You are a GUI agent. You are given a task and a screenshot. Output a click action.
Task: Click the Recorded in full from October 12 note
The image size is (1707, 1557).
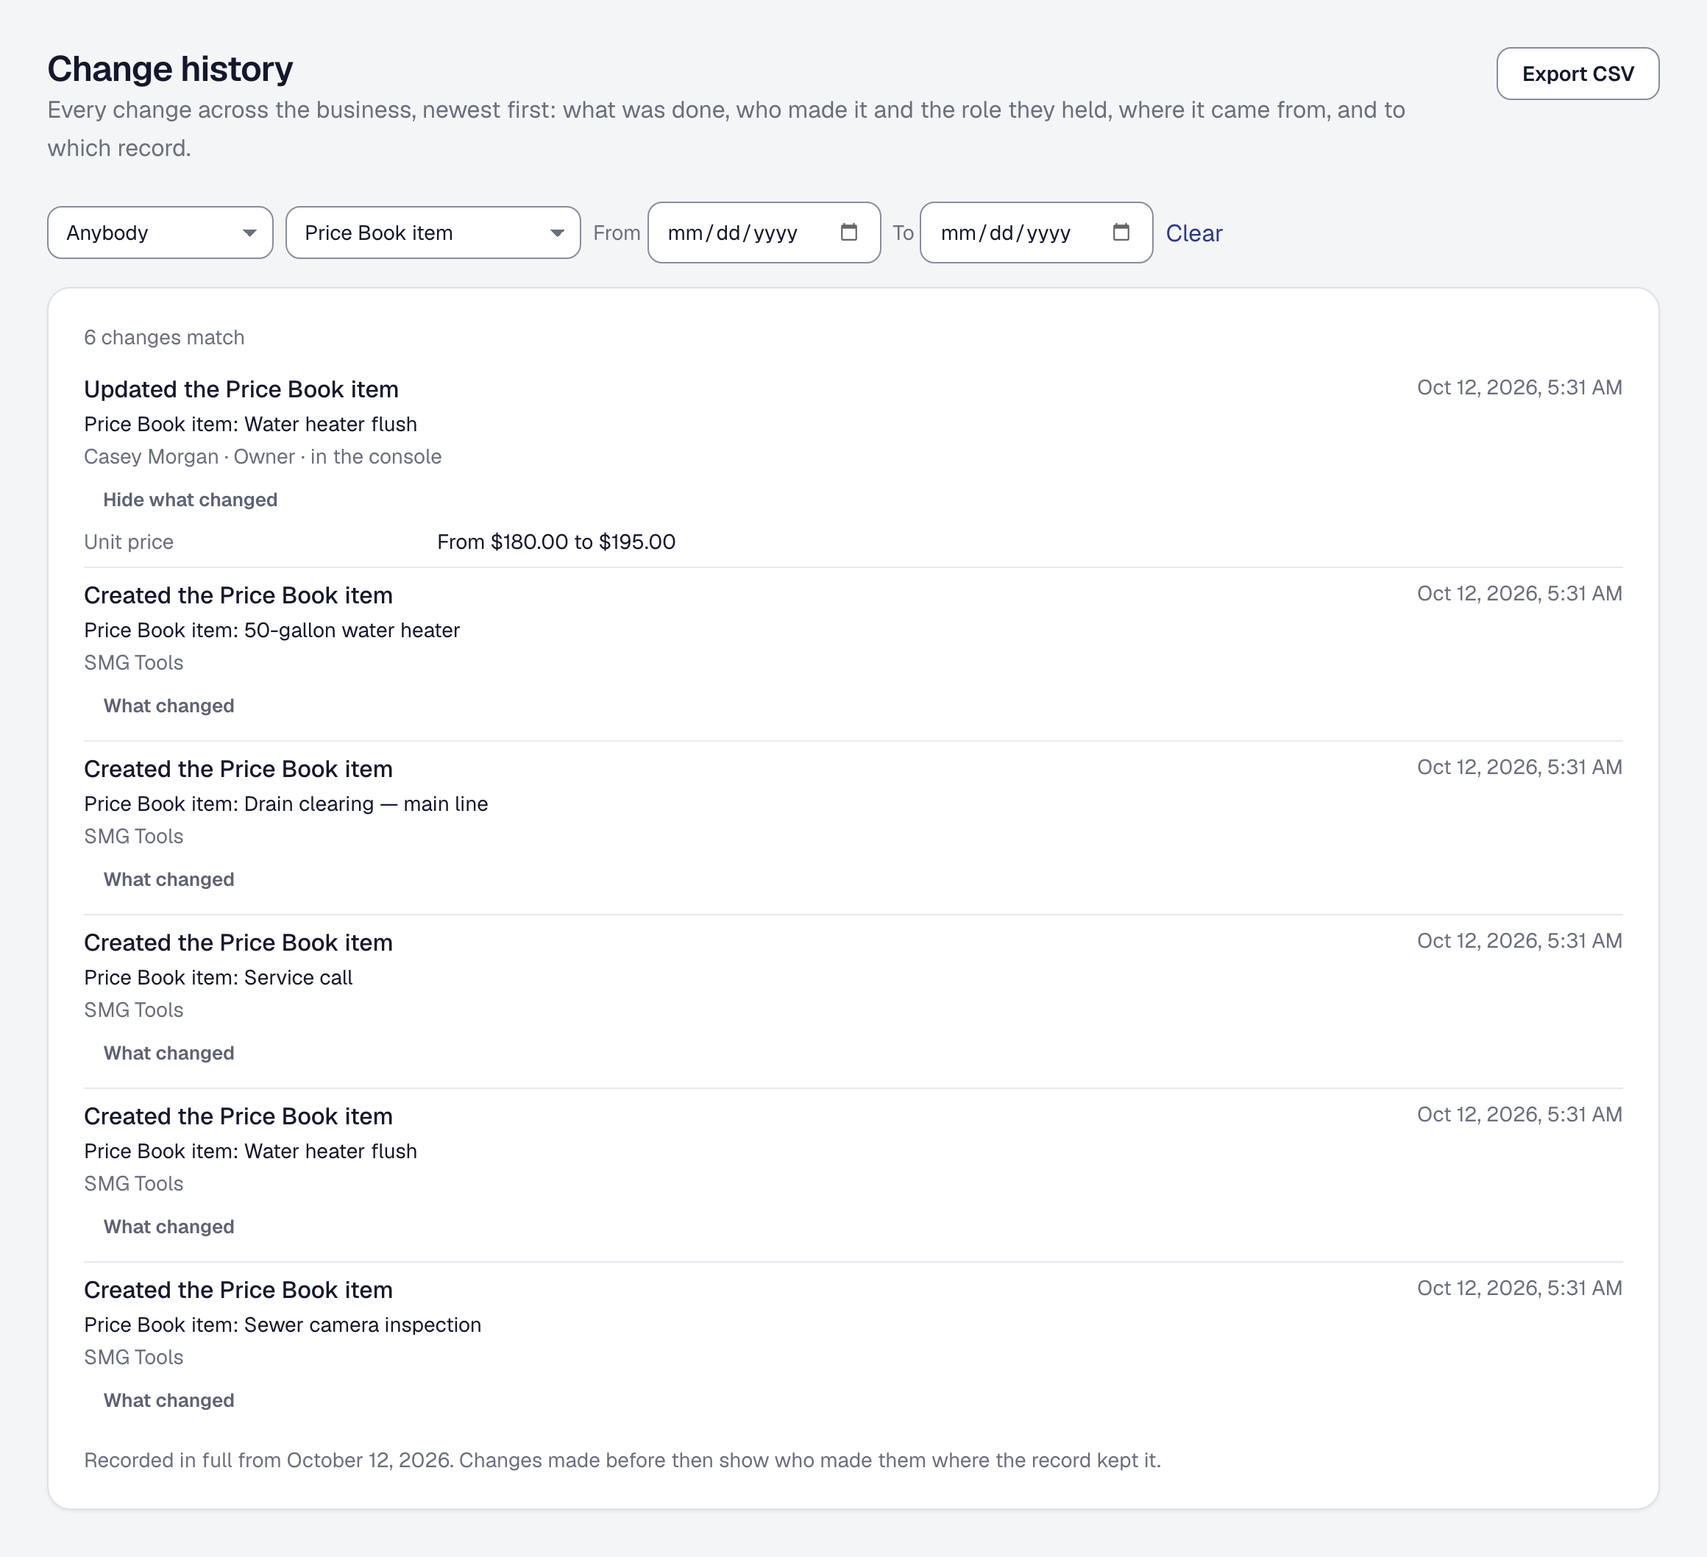(x=622, y=1460)
